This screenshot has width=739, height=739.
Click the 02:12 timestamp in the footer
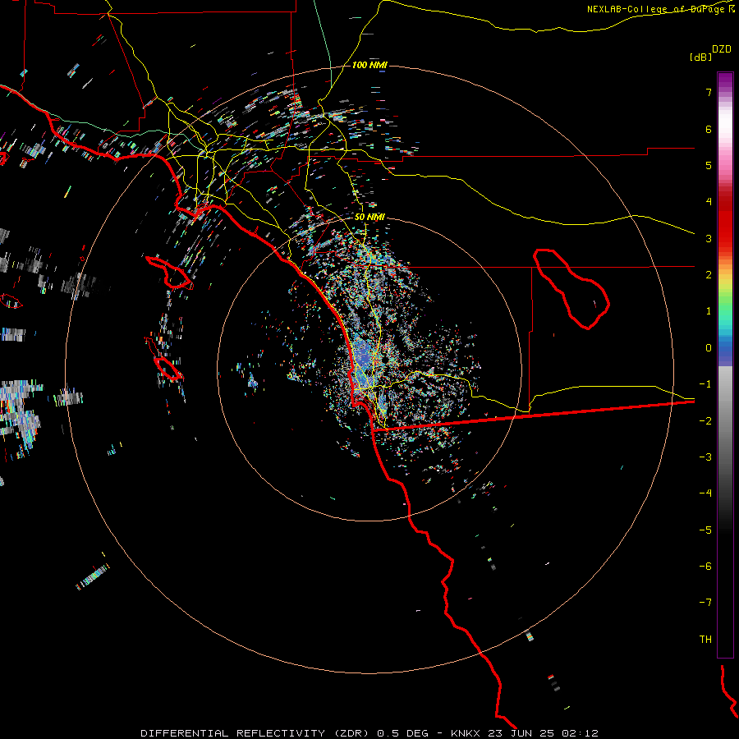[x=581, y=733]
